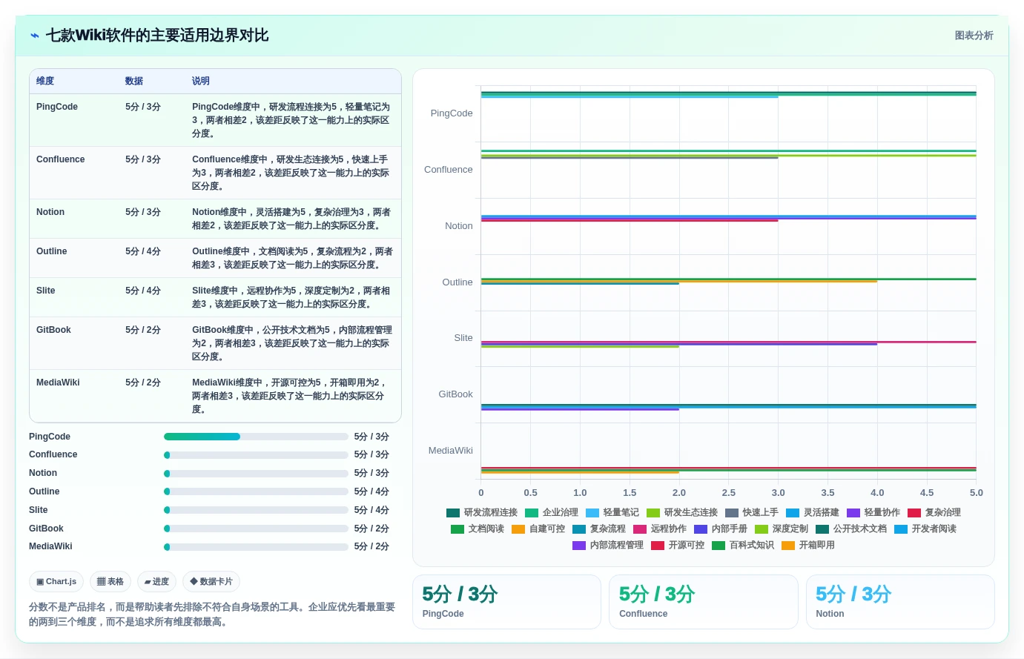Click the 开发者阅读 legend swatch
This screenshot has height=659, width=1024.
(x=901, y=529)
